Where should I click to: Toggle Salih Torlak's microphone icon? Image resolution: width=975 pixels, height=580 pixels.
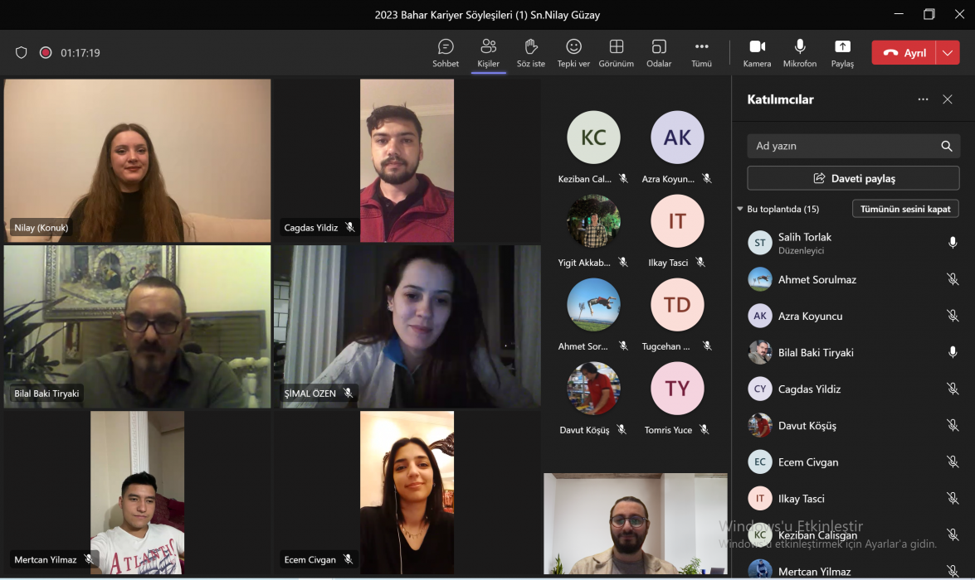click(x=953, y=243)
